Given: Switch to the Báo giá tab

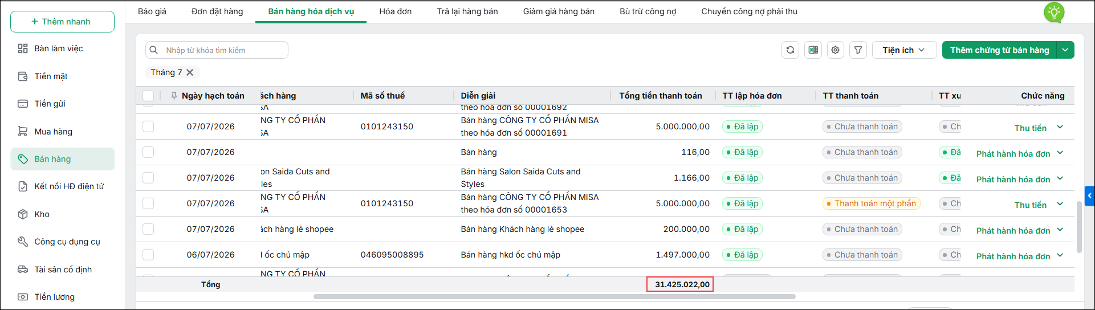Looking at the screenshot, I should (152, 11).
